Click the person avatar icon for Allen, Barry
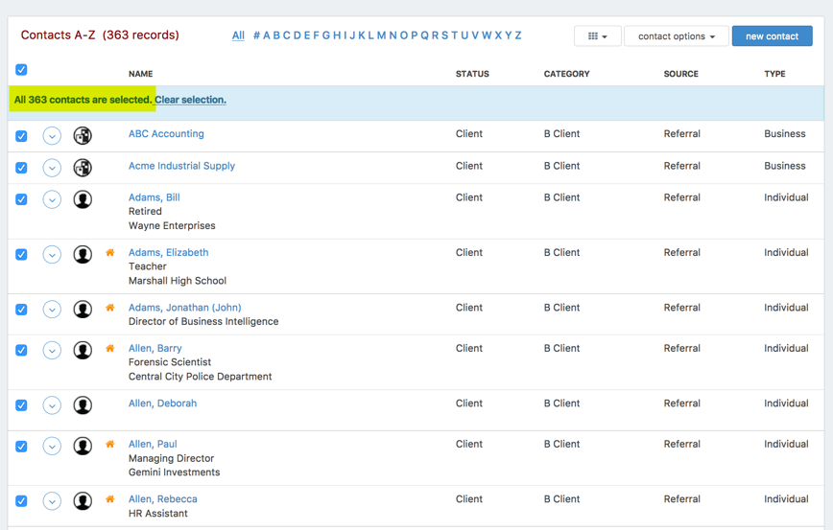The width and height of the screenshot is (833, 530). click(x=83, y=350)
